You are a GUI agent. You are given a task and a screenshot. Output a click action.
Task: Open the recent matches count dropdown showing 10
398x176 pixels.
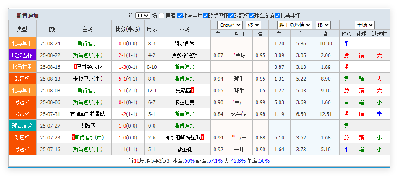pos(142,16)
